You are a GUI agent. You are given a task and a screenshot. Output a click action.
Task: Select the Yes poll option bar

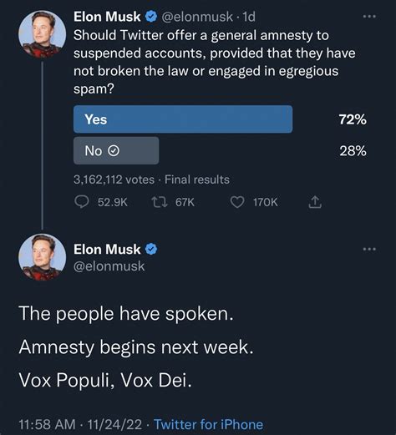(183, 119)
